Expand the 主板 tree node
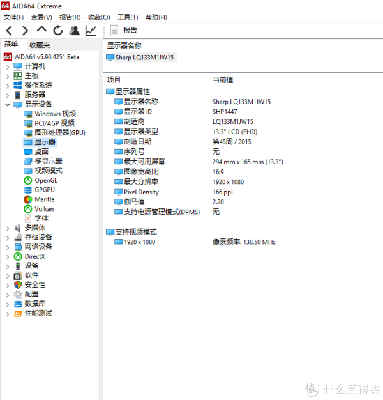The image size is (383, 400). click(8, 77)
